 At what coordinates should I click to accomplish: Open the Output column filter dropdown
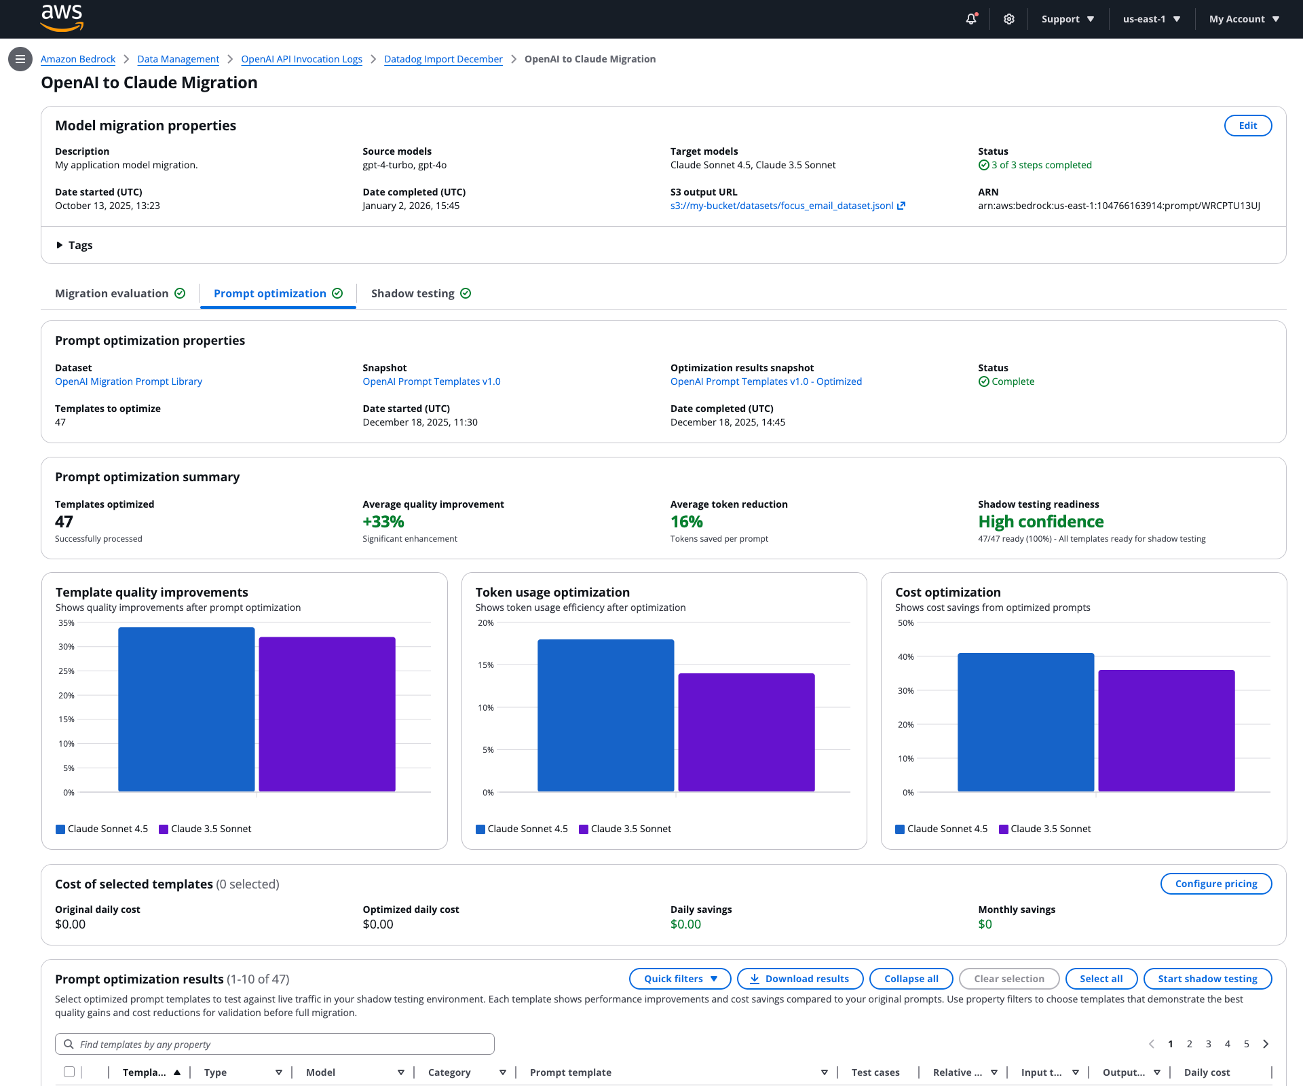(1157, 1072)
